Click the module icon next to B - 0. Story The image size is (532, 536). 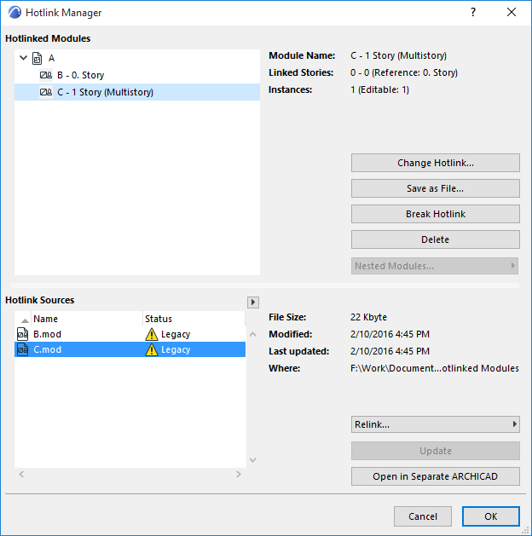[46, 75]
